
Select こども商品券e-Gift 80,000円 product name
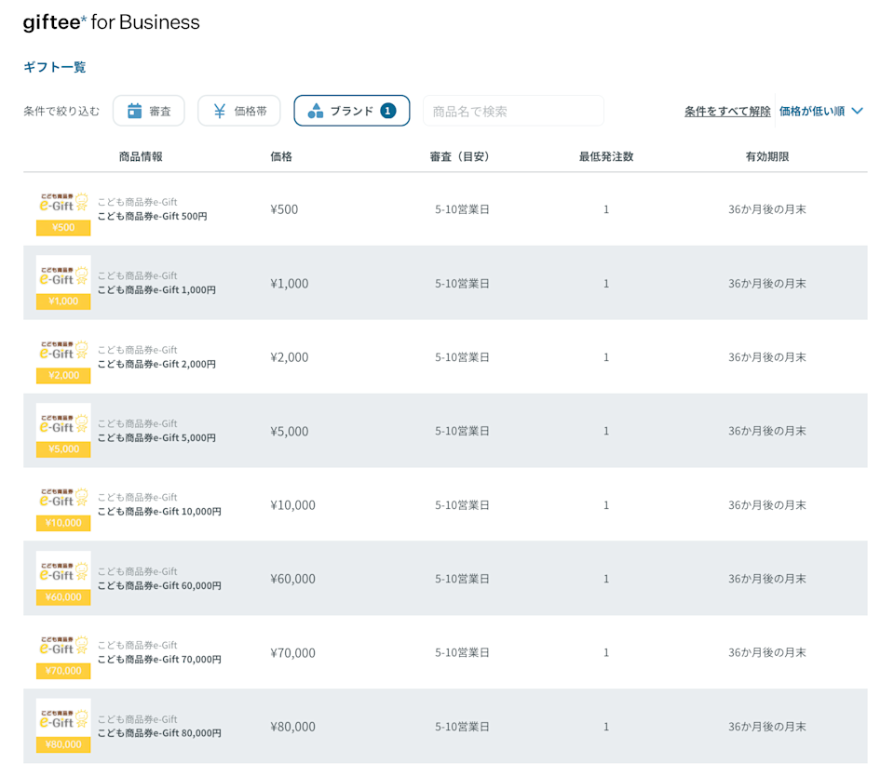pyautogui.click(x=159, y=733)
